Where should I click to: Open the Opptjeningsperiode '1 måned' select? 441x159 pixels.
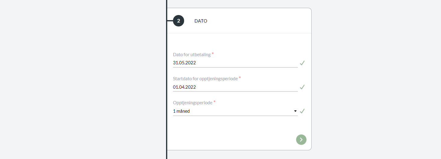pos(235,111)
